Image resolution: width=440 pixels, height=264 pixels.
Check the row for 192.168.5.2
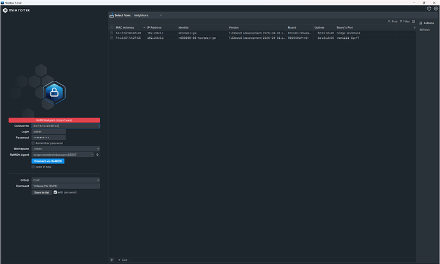pos(112,38)
